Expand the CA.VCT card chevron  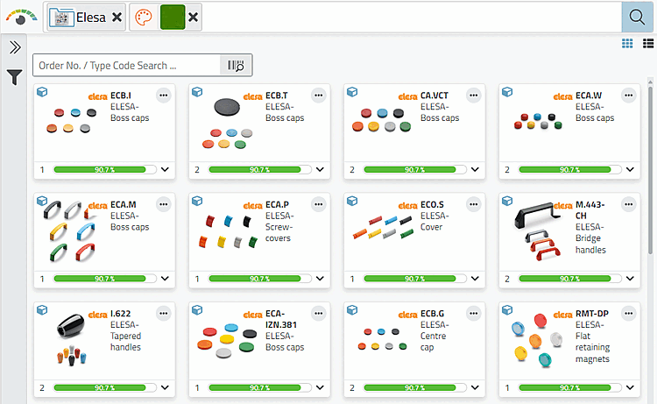(x=475, y=170)
